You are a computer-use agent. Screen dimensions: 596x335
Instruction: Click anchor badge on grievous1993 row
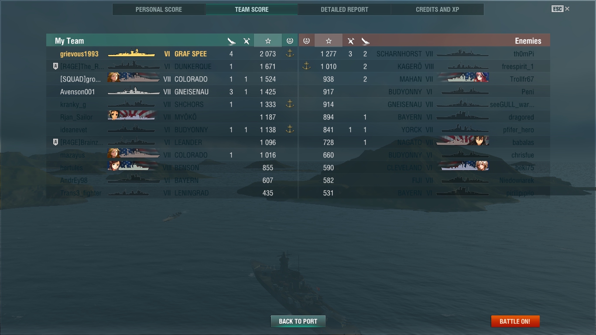point(290,54)
